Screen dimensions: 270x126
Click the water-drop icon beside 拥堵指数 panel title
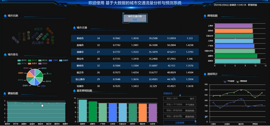pos(205,16)
